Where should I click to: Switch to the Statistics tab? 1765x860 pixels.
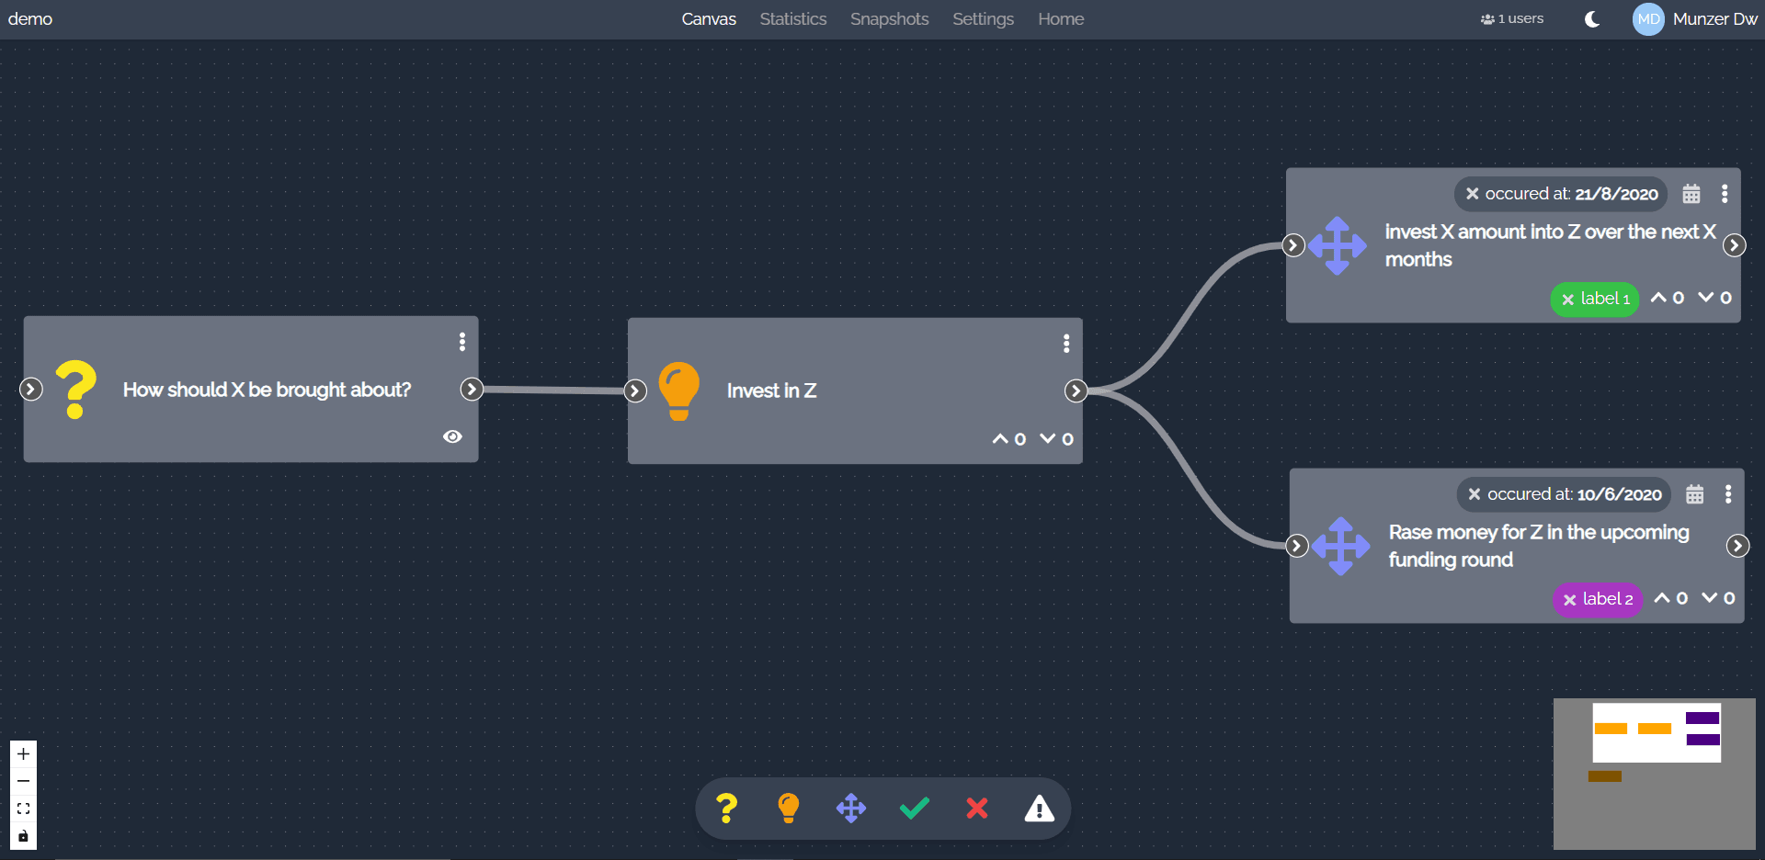[x=792, y=19]
